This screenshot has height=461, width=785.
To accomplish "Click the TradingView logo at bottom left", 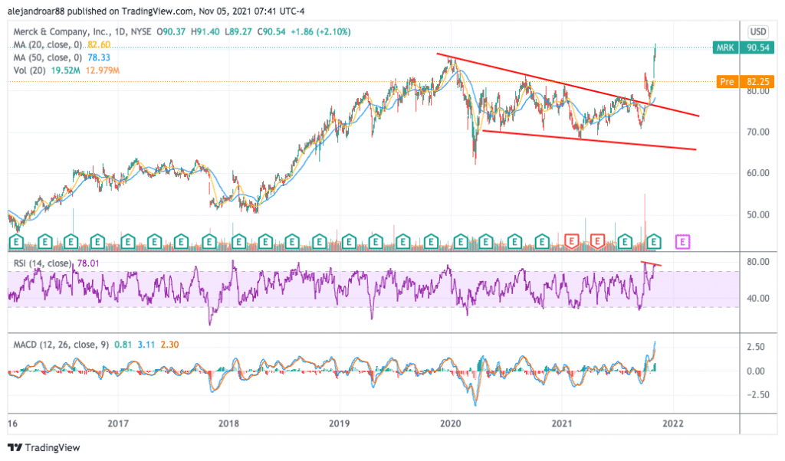I will (x=44, y=447).
